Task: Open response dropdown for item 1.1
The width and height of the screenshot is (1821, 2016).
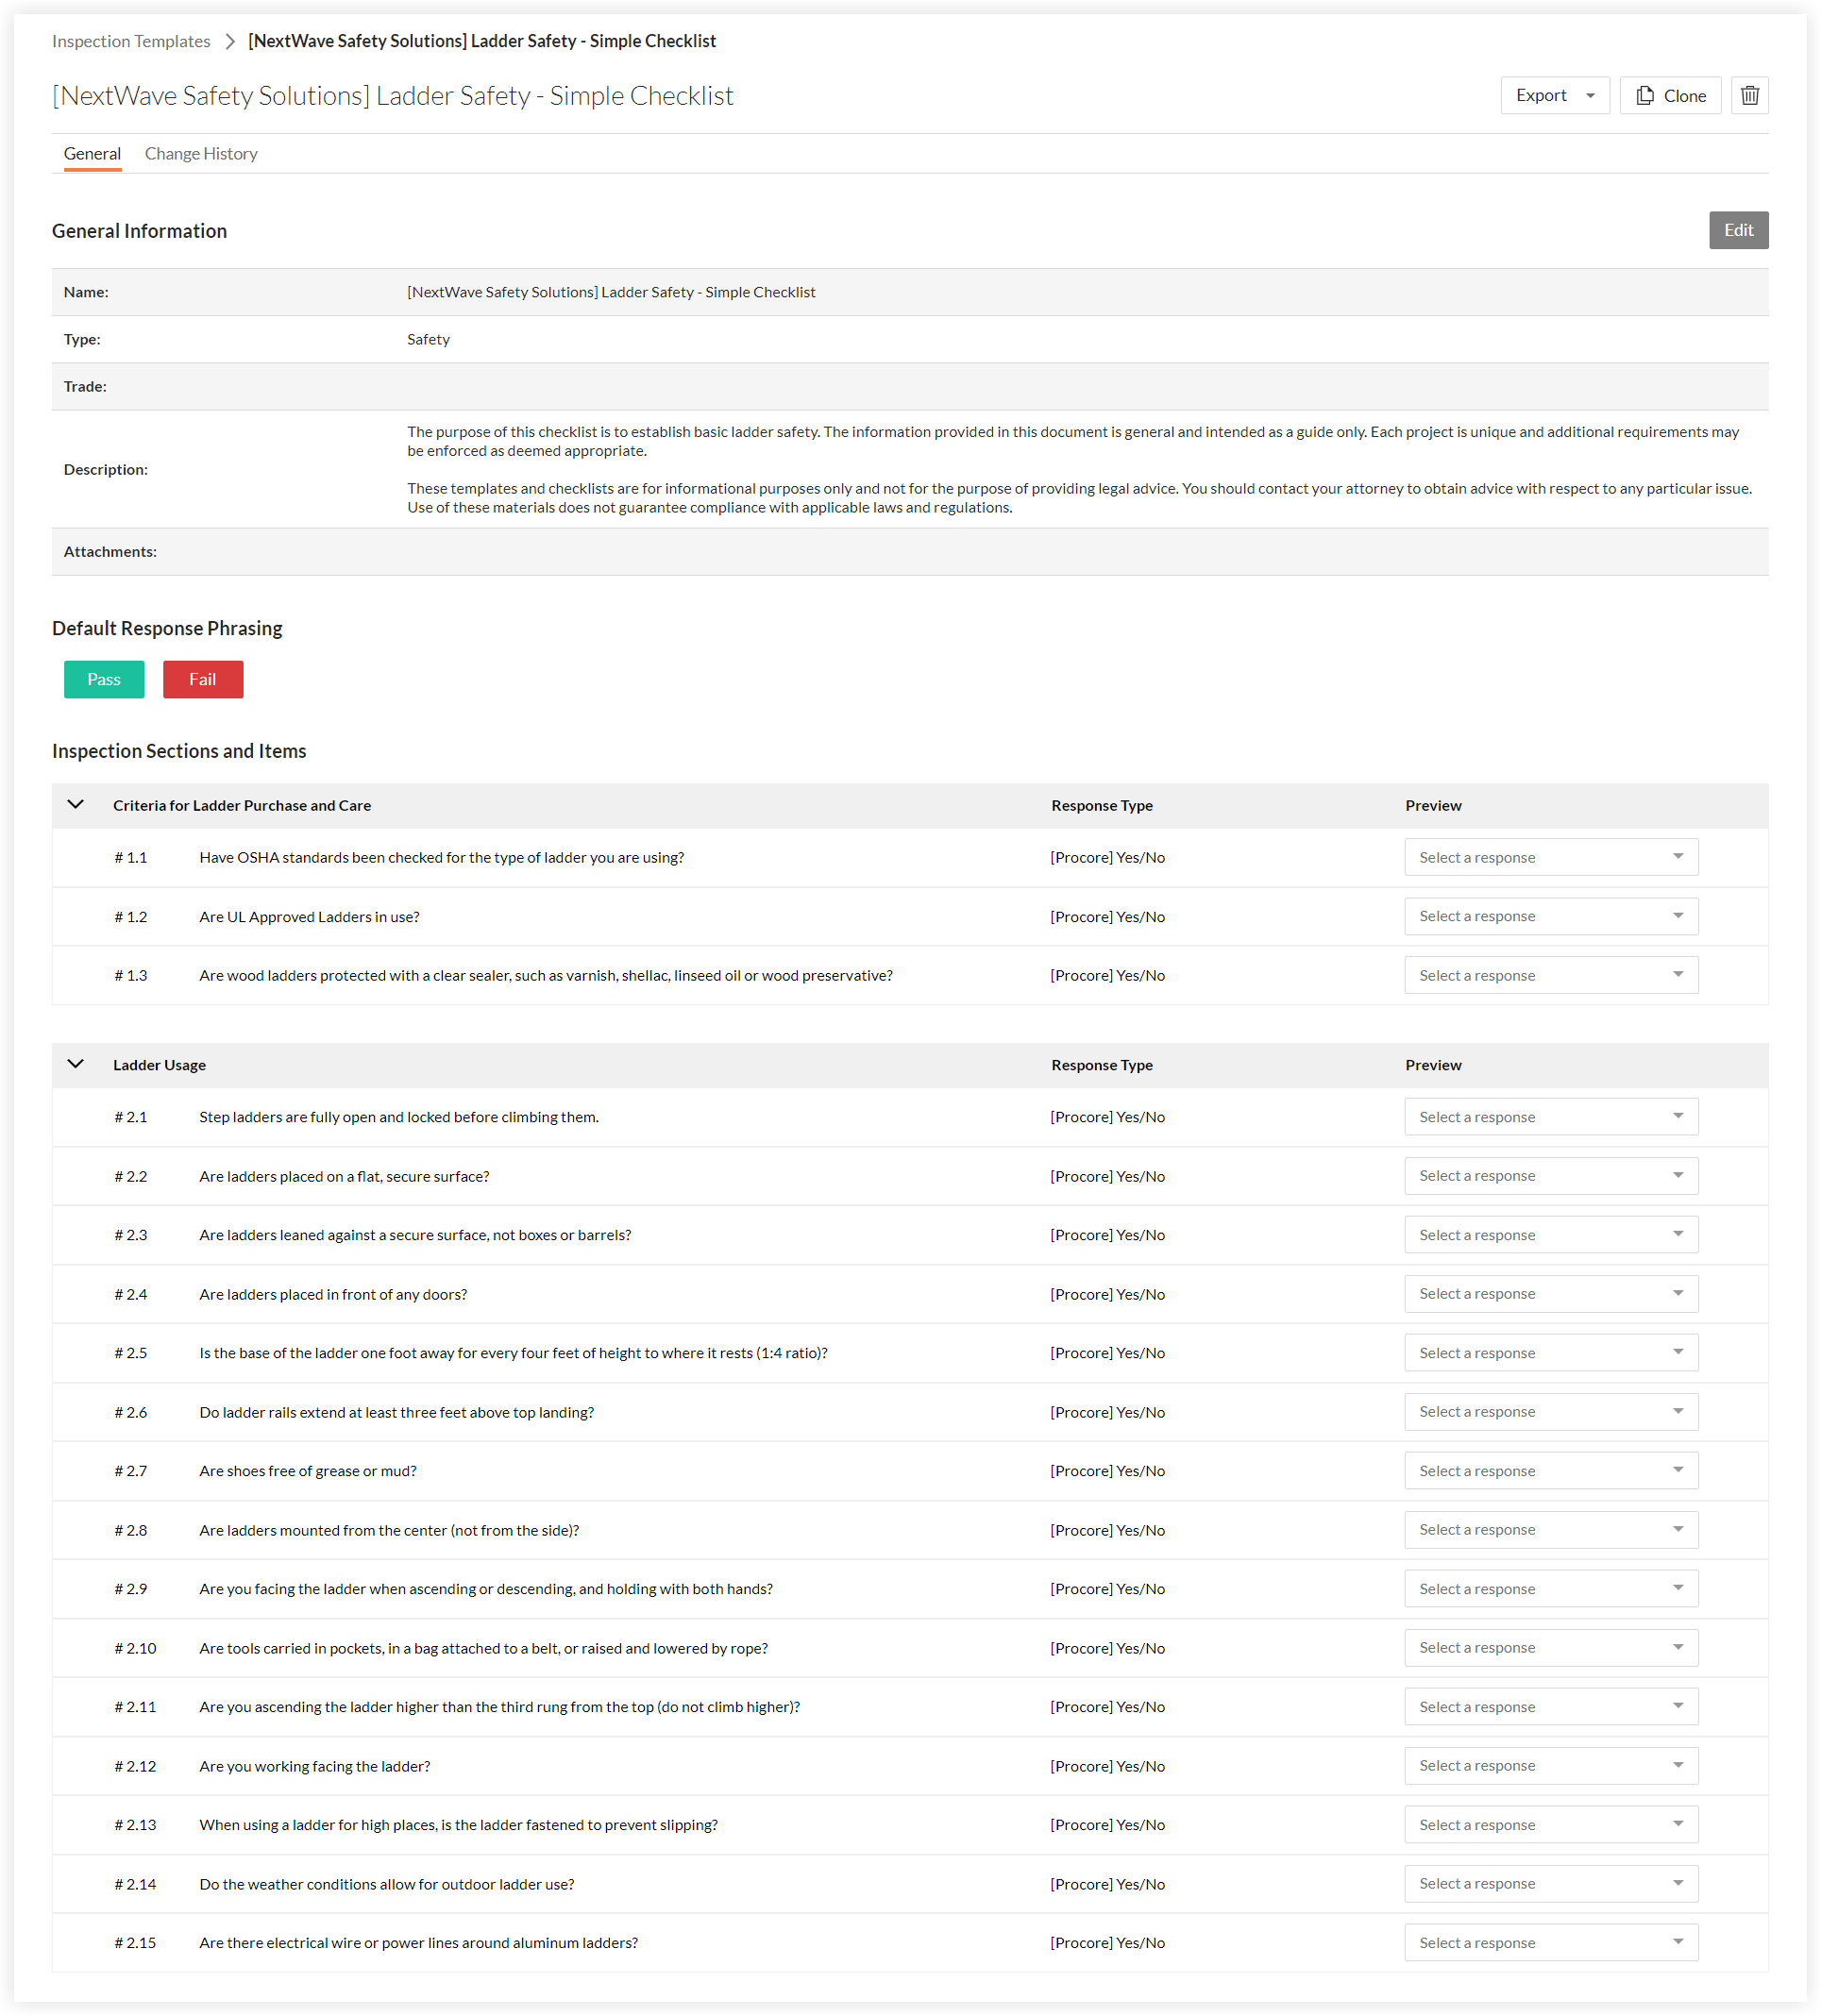Action: coord(1550,857)
